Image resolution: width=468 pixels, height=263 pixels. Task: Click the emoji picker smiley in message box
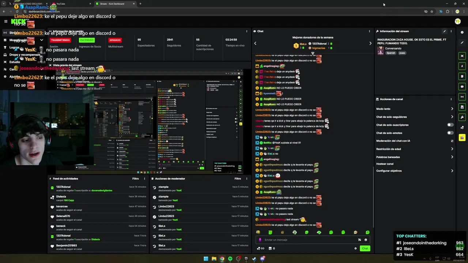click(366, 240)
